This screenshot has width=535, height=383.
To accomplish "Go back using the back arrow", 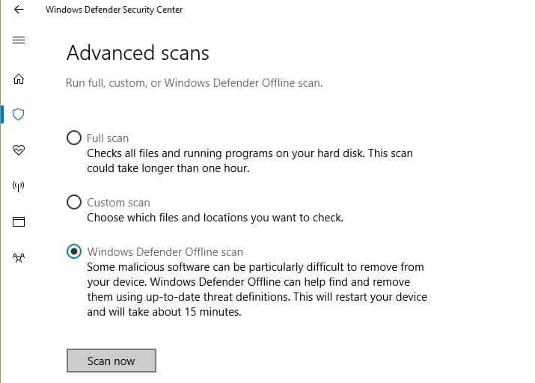I will [19, 9].
